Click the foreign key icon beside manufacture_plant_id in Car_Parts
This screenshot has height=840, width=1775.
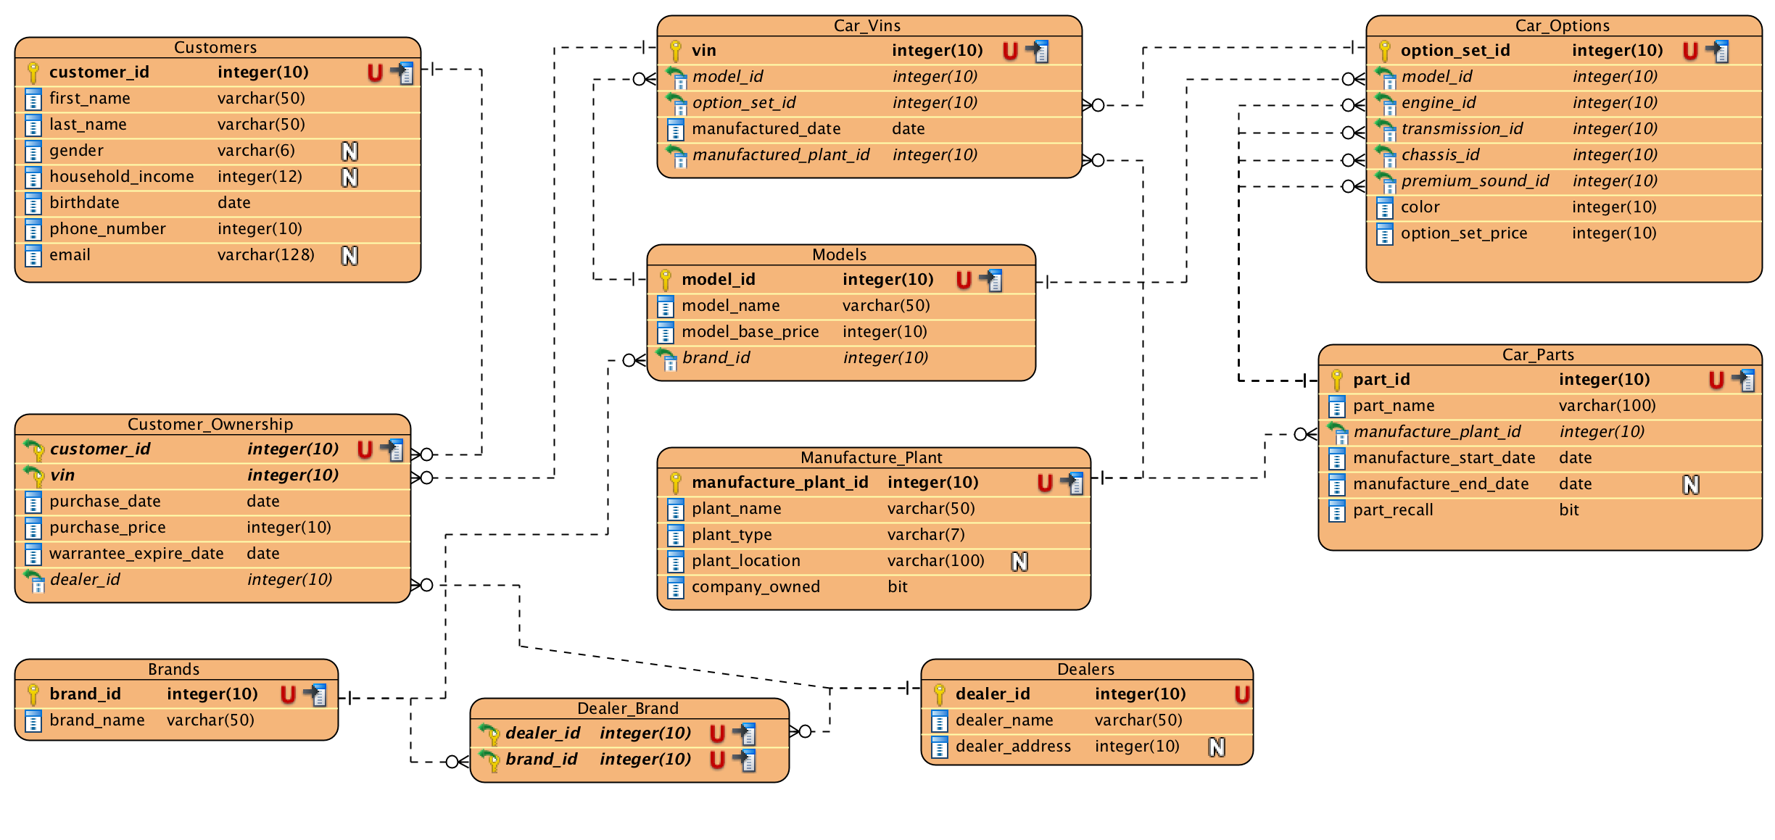1338,433
